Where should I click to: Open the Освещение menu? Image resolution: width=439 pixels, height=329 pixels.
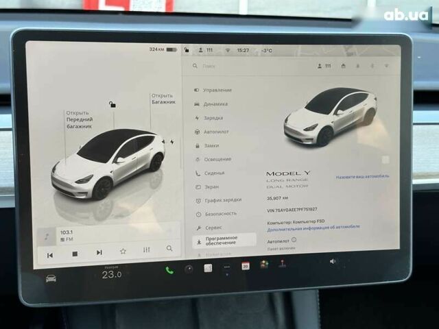point(213,160)
